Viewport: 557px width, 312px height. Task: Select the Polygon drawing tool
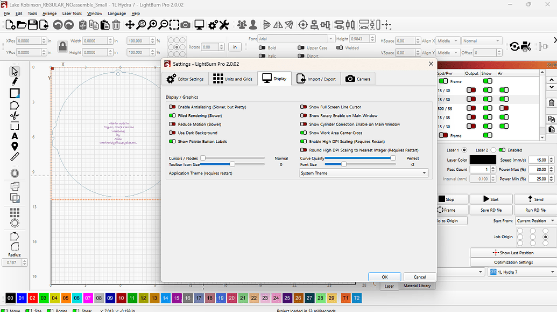(15, 106)
